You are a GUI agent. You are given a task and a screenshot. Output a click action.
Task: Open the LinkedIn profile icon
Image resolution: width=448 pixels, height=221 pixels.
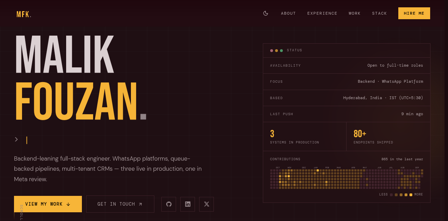click(x=188, y=204)
